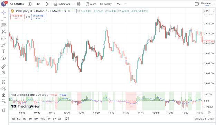Screen dimensions: 216x125
Task: Set range to 6M
Action: tap(36, 119)
